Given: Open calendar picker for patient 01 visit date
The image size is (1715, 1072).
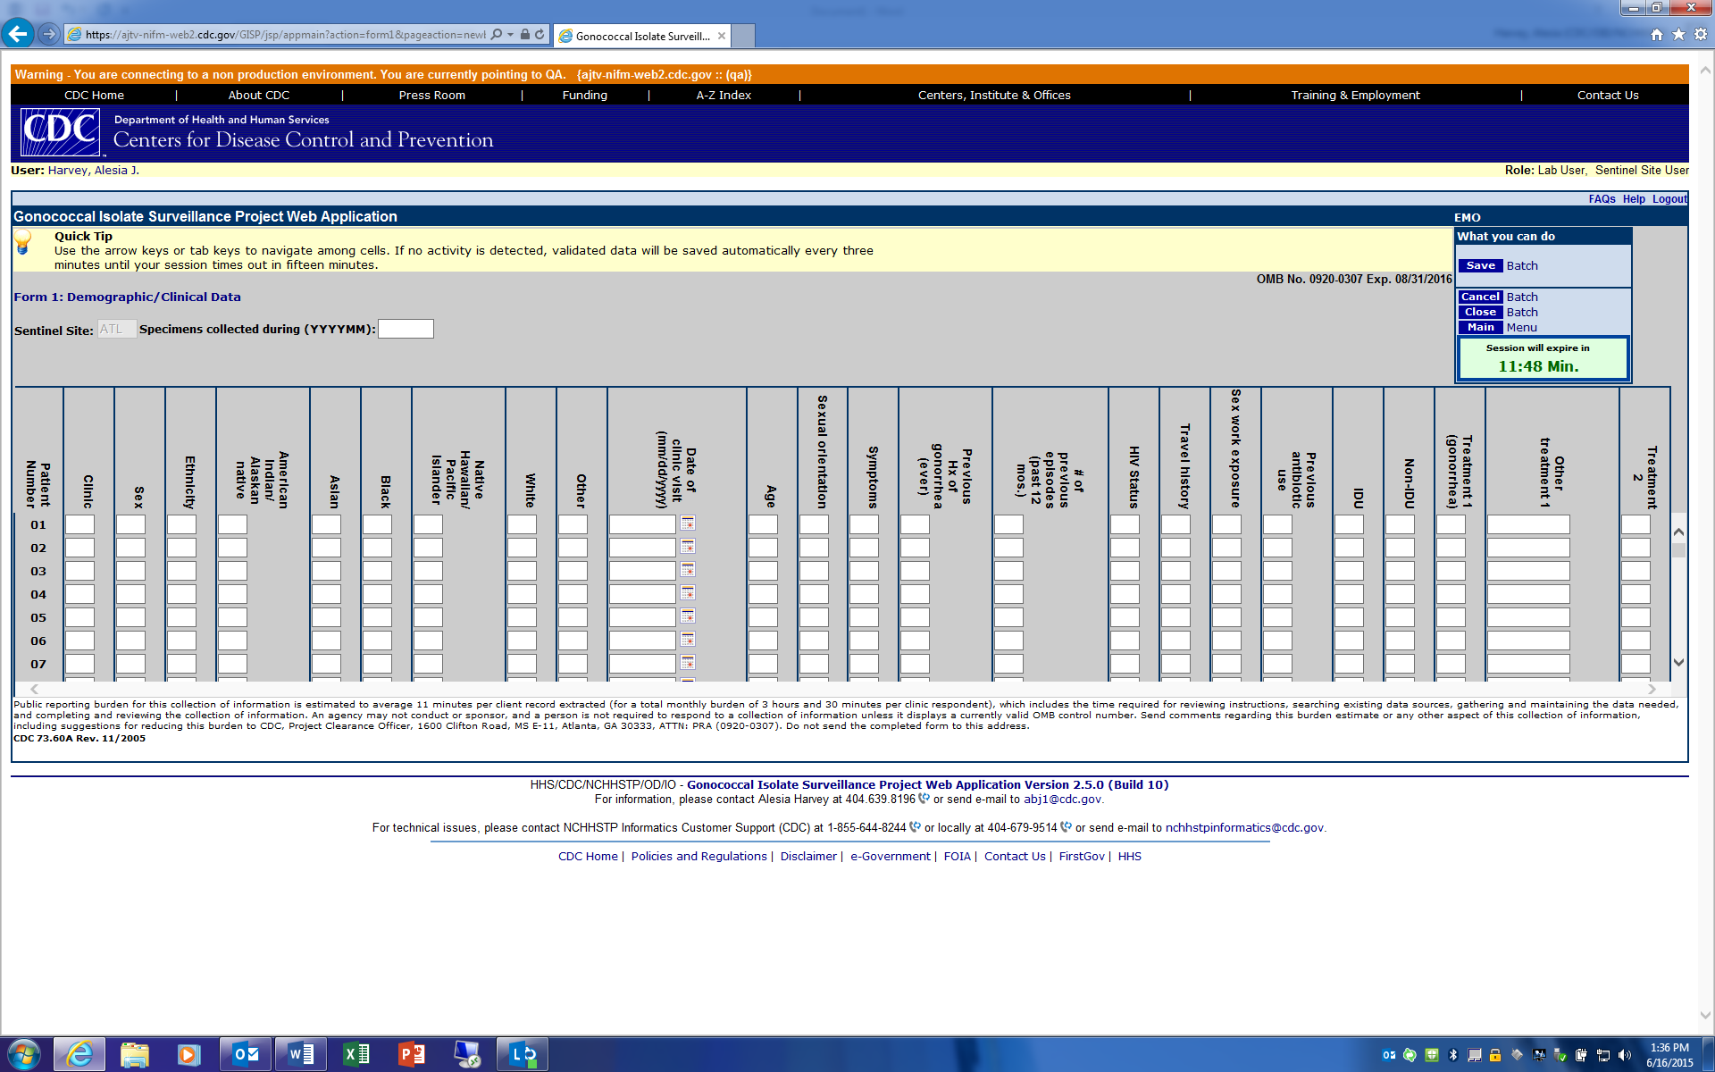Looking at the screenshot, I should click(688, 523).
